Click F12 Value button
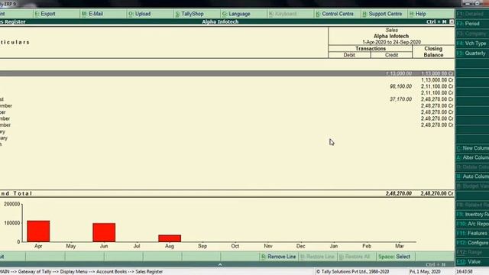Screen dimensions: 489x275 [472, 261]
